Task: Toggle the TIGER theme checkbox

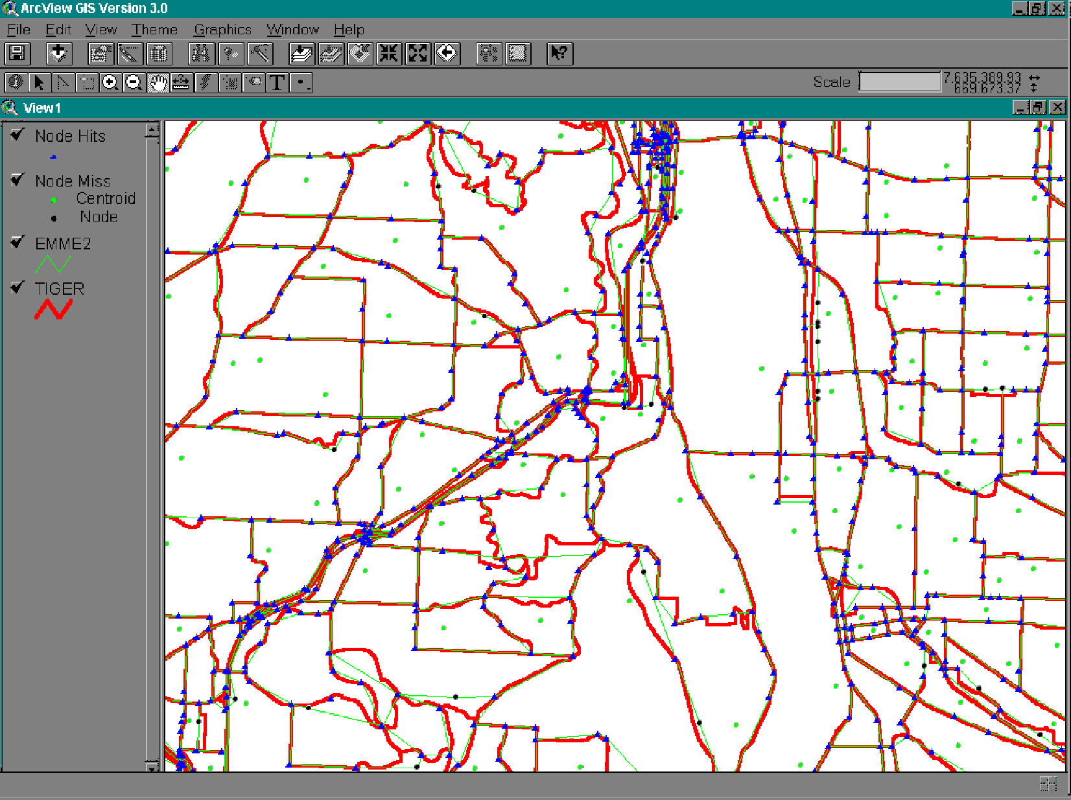Action: coord(18,287)
